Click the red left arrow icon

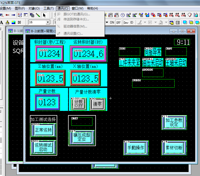tap(7, 15)
